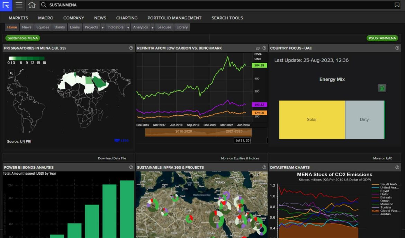Expand the Indicators dropdown arrow
Viewport: 405px width, 238px height.
[x=128, y=27]
